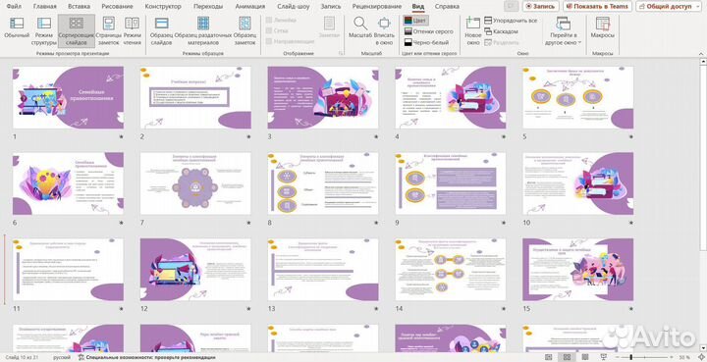Open the Масштаб zoom dialog

coord(360,27)
